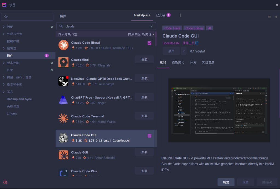Expand the PHP settings tree node
The height and width of the screenshot is (189, 280).
[x=4, y=27]
